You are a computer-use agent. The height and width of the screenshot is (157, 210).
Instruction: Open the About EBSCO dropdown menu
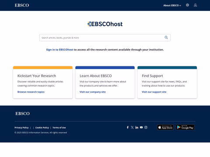tap(172, 5)
